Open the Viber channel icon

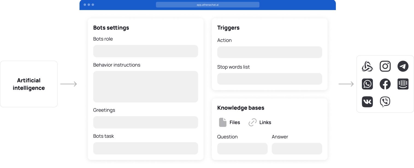click(385, 102)
